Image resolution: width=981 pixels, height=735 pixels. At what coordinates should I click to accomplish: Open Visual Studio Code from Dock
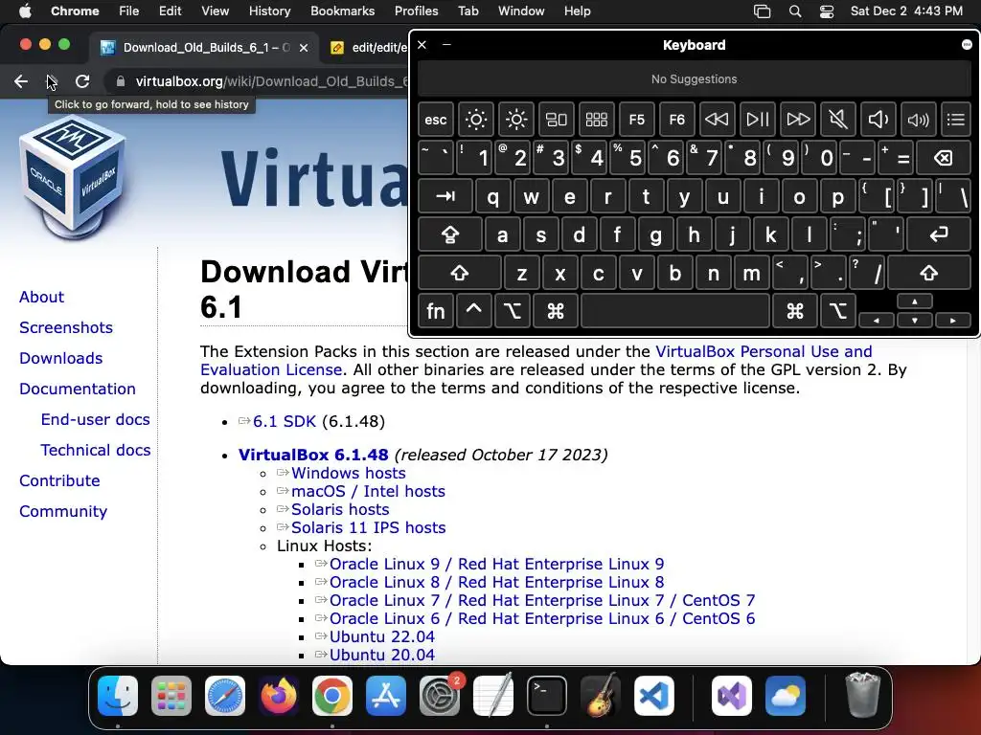pyautogui.click(x=653, y=696)
